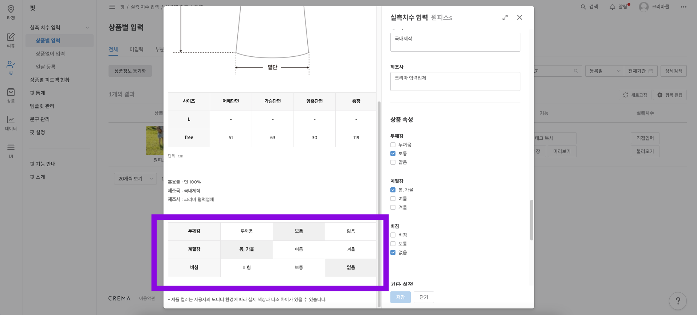697x315 pixels.
Task: Click the 직접입력 button
Action: coord(645,138)
